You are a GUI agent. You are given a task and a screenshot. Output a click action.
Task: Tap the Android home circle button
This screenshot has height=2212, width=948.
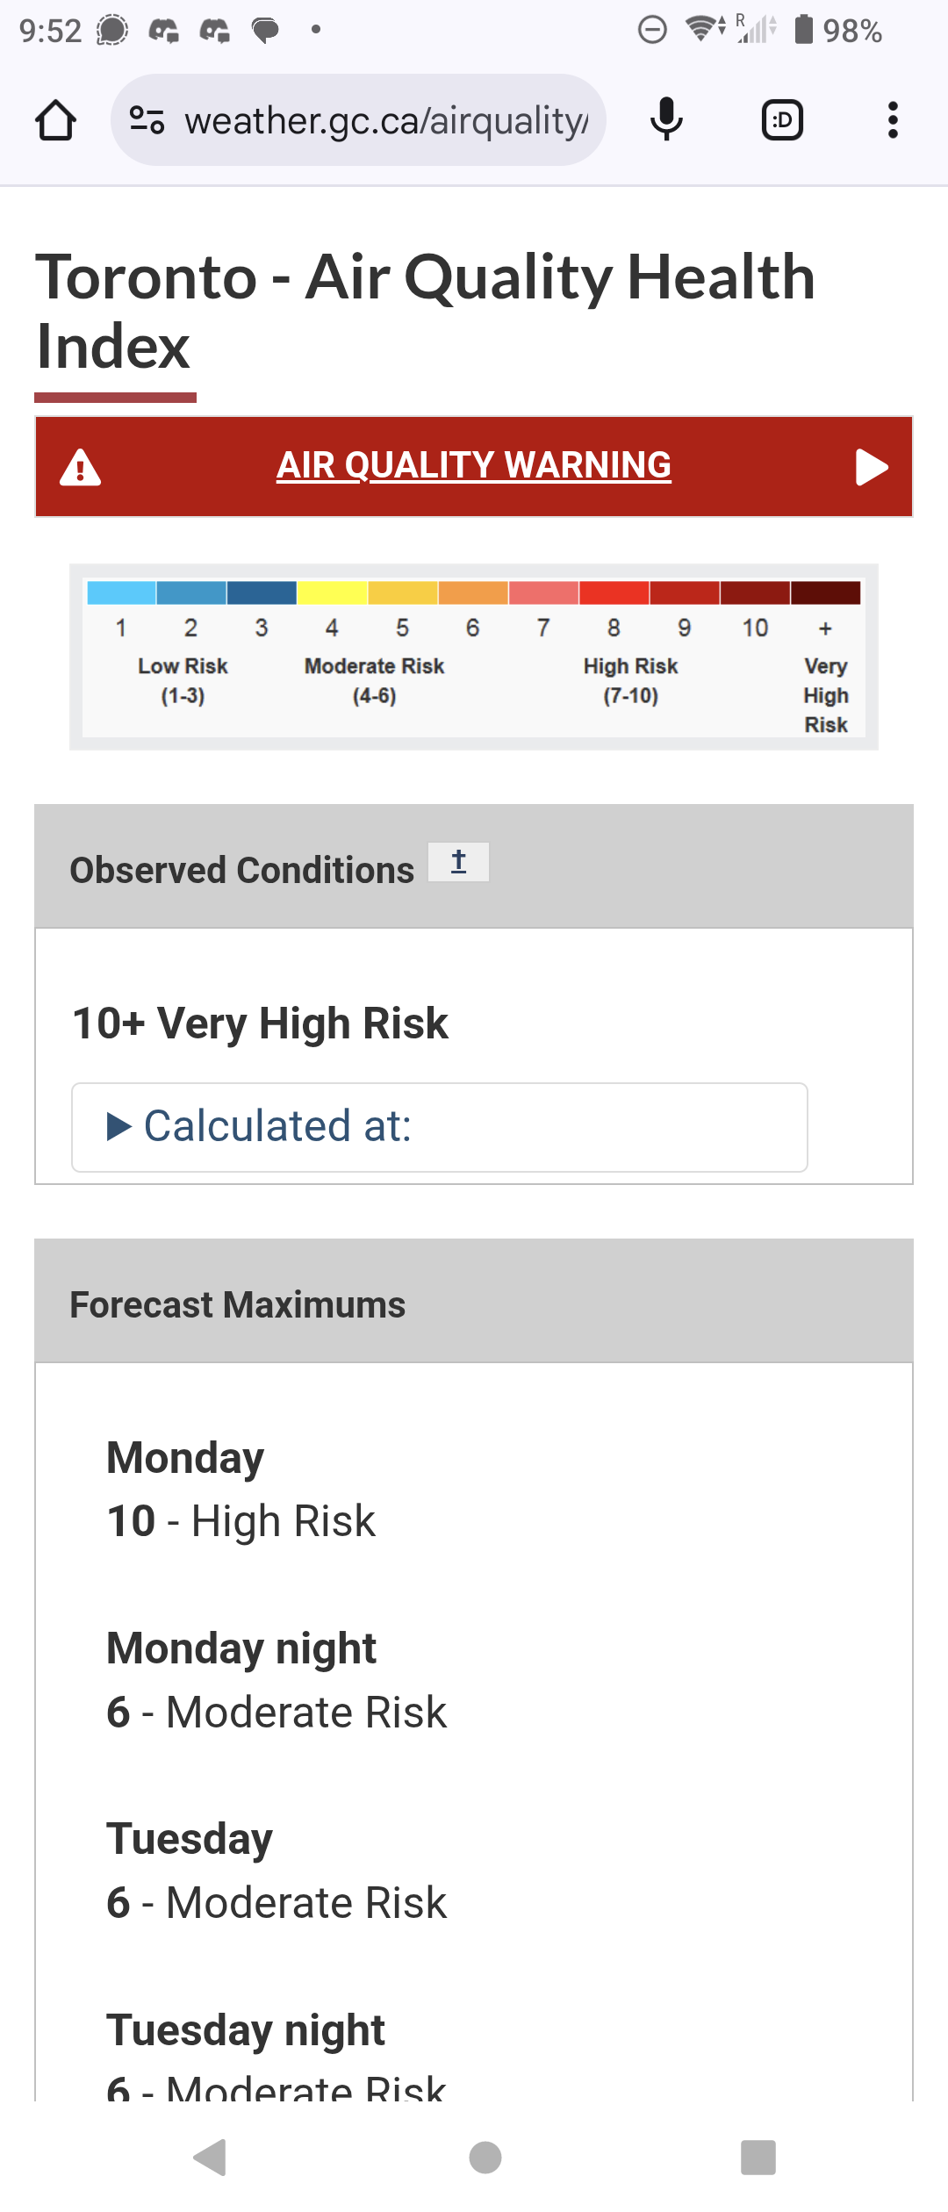485,2158
